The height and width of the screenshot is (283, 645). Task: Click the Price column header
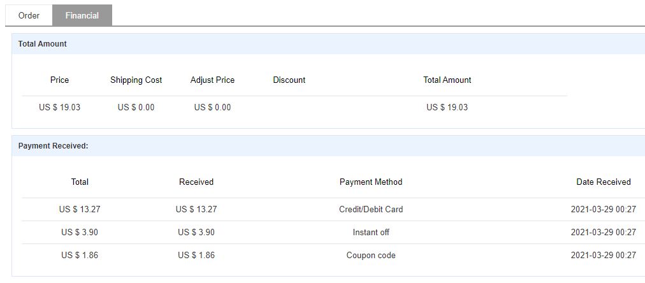coord(59,80)
